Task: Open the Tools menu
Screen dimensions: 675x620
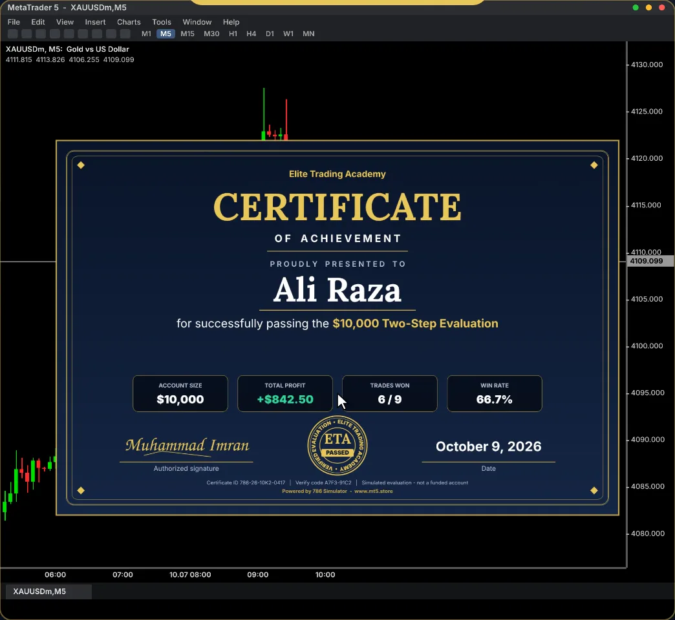Action: point(162,22)
